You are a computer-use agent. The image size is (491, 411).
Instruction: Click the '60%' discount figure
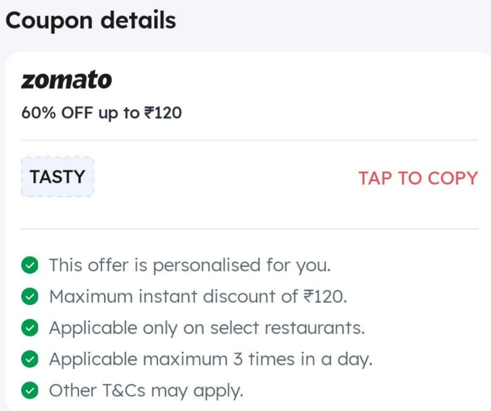[39, 113]
